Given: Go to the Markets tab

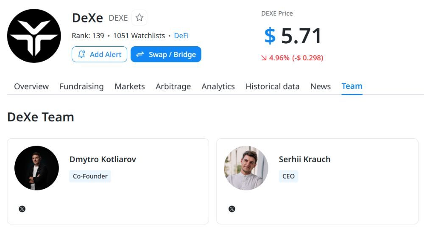Looking at the screenshot, I should tap(129, 86).
